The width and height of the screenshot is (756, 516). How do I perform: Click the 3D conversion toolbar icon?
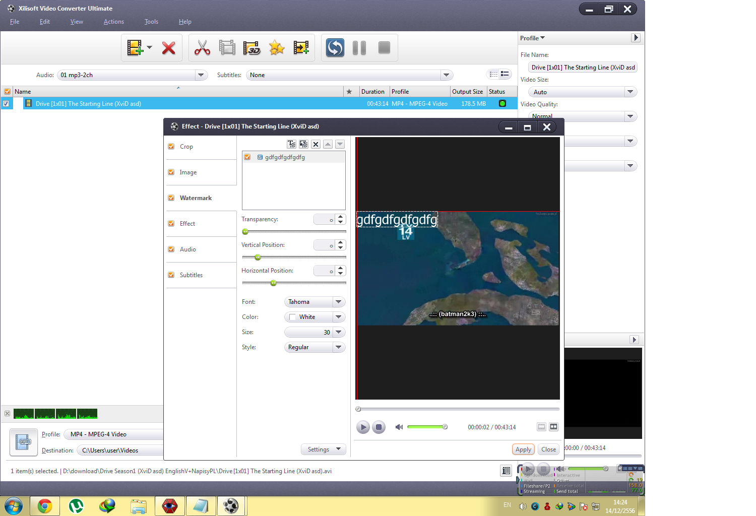tap(251, 48)
